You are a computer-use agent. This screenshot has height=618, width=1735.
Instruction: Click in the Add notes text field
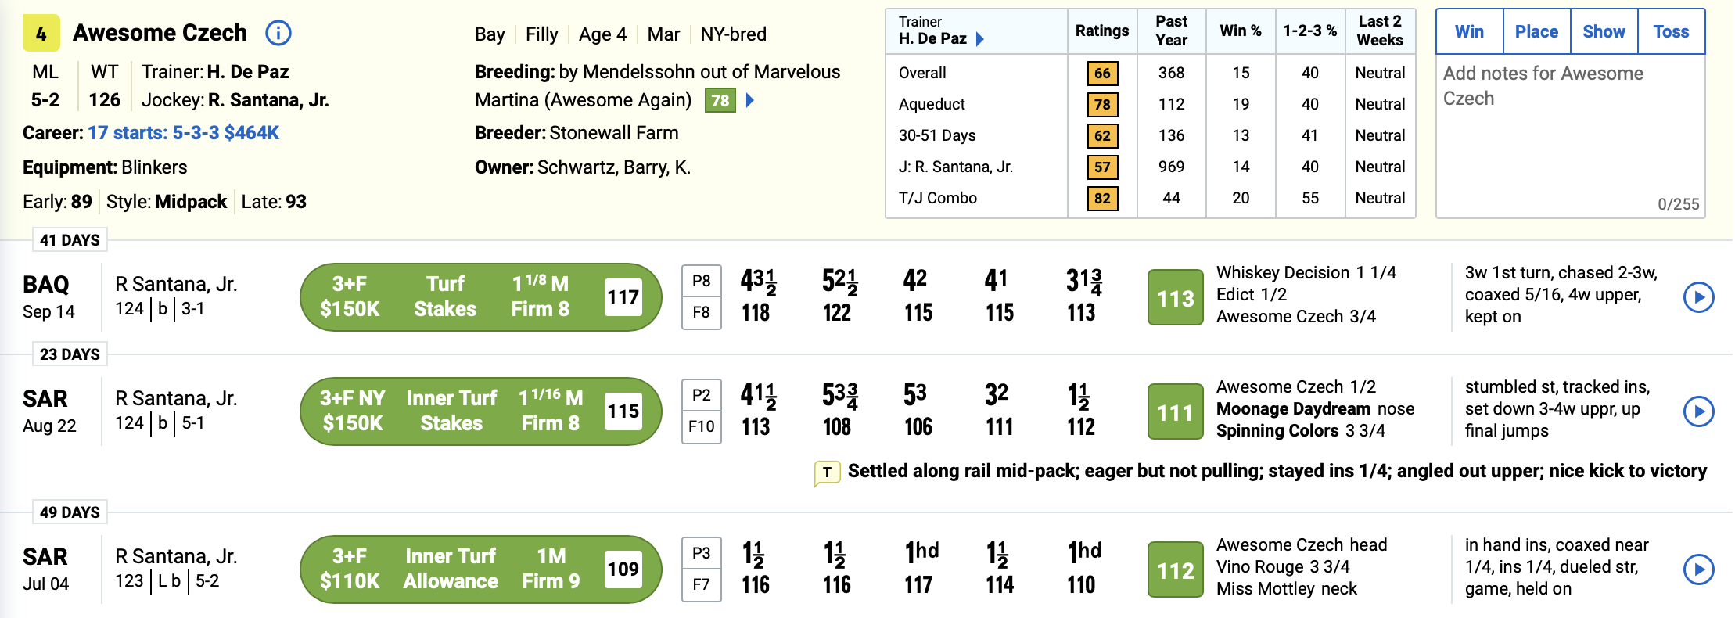click(1570, 133)
